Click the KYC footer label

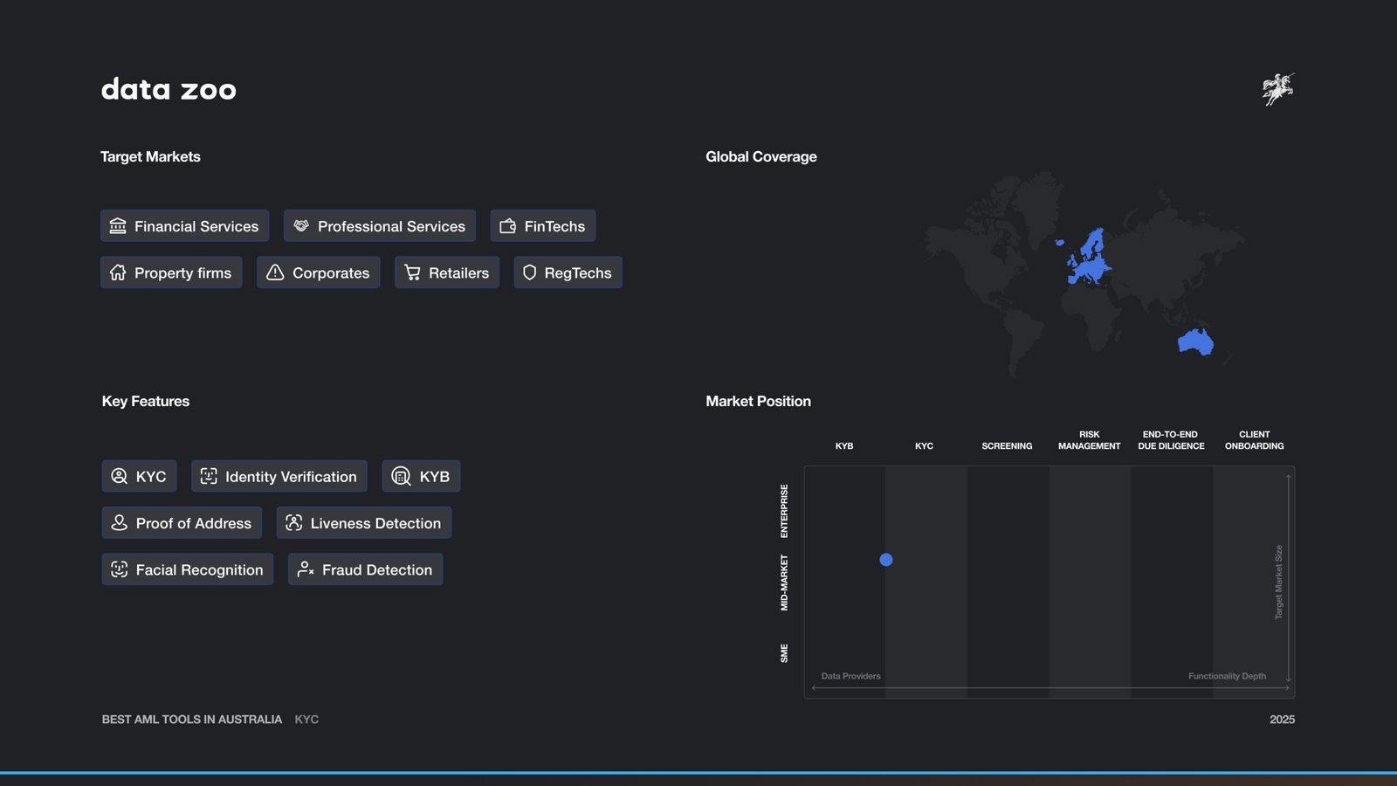click(x=306, y=720)
